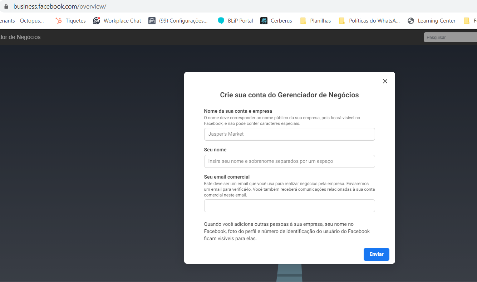This screenshot has width=477, height=282.
Task: Click the dialog title 'Crie sua conta'
Action: tap(289, 95)
